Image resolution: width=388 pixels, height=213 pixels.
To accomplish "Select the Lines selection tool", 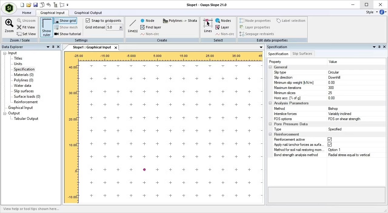I will click(208, 26).
